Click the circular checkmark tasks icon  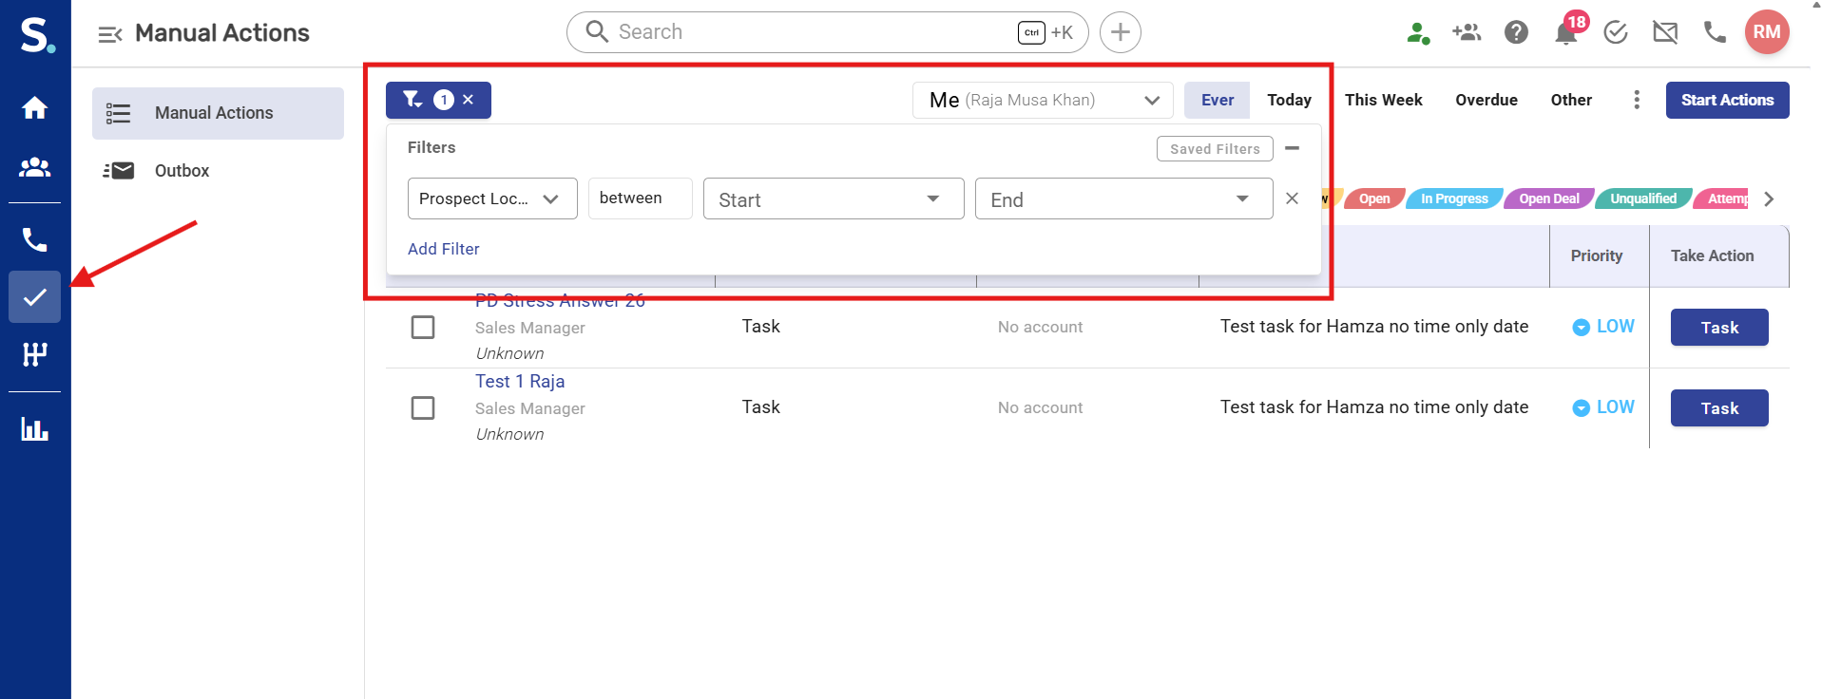[1616, 33]
